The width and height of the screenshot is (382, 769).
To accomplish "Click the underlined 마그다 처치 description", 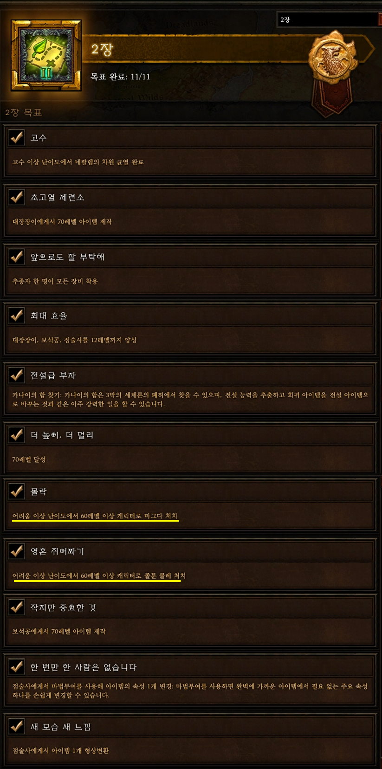I will point(95,516).
